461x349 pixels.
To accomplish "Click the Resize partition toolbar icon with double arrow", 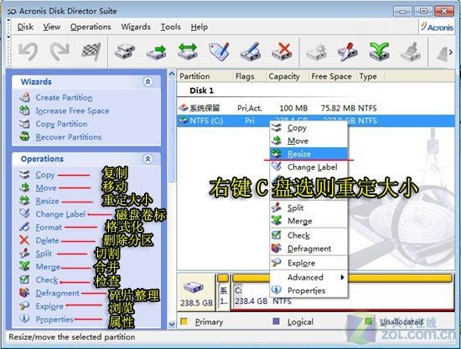I will [188, 52].
